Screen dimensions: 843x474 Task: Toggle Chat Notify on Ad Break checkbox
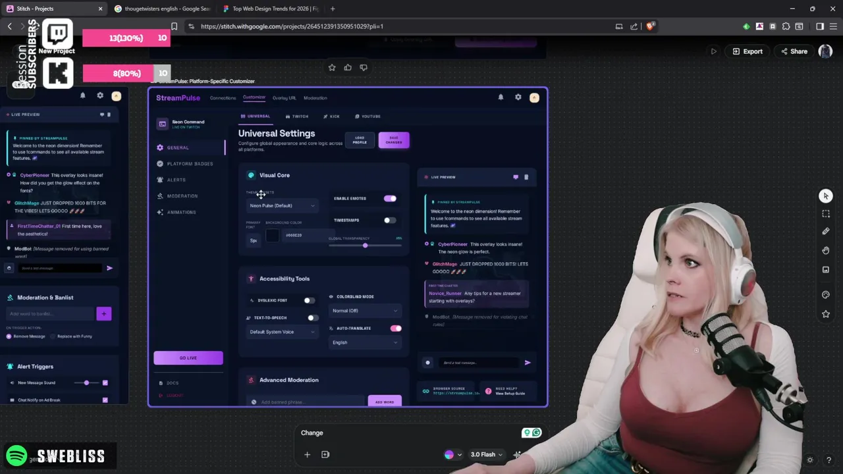click(x=105, y=400)
